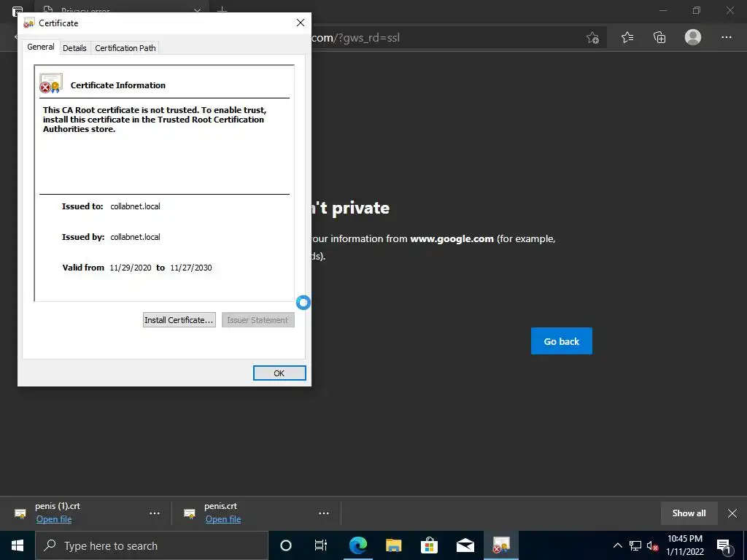Click the network status tray icon

(x=635, y=545)
